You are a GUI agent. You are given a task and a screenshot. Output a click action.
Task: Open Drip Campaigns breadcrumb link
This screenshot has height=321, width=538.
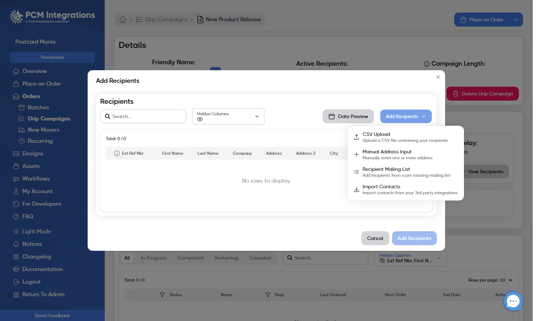pyautogui.click(x=162, y=20)
